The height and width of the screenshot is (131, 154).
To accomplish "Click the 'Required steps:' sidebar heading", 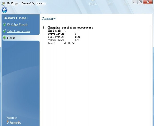I will point(16,18).
